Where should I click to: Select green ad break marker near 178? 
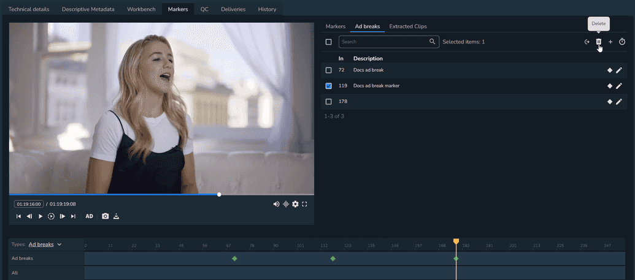click(456, 259)
